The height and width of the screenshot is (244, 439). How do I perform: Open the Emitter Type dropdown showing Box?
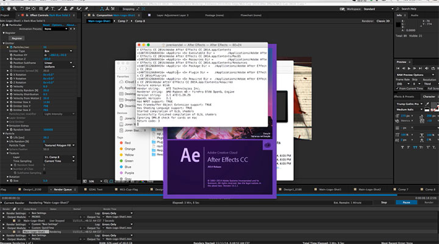click(x=58, y=51)
